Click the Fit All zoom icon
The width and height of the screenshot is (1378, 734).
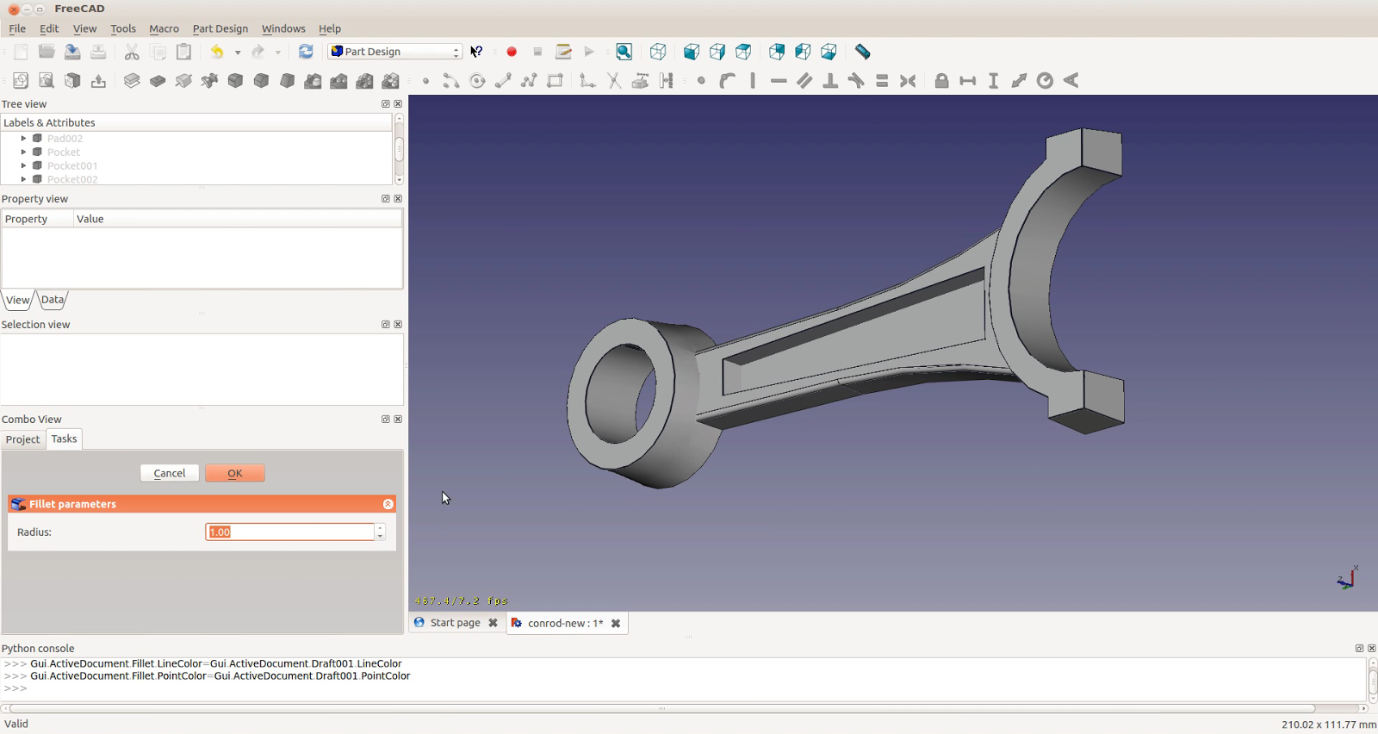coord(624,52)
